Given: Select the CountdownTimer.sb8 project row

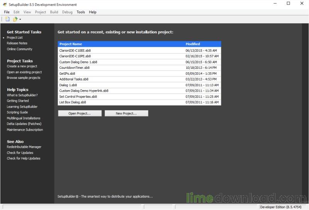Looking at the screenshot, I should pyautogui.click(x=74, y=68).
